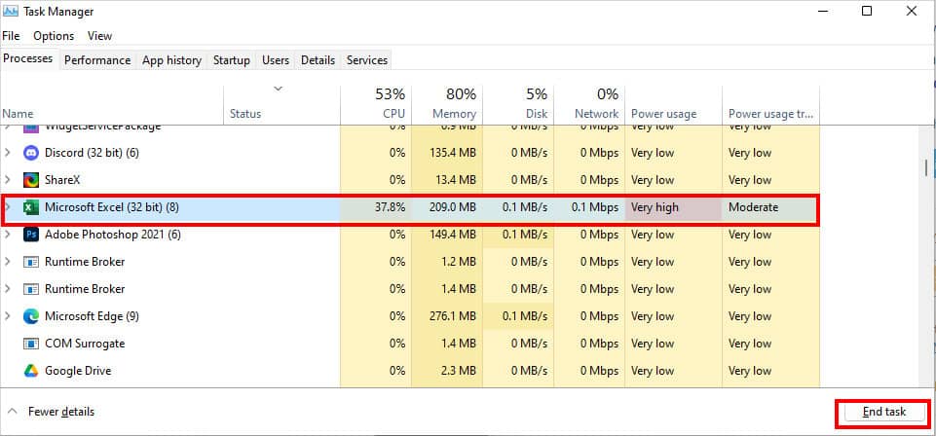This screenshot has height=436, width=936.
Task: Open the File menu
Action: click(11, 36)
